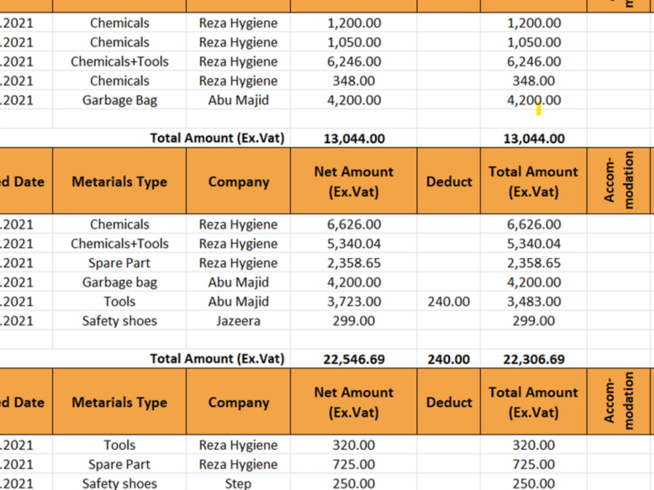Select 5,340.04 under Total Amount

[534, 244]
